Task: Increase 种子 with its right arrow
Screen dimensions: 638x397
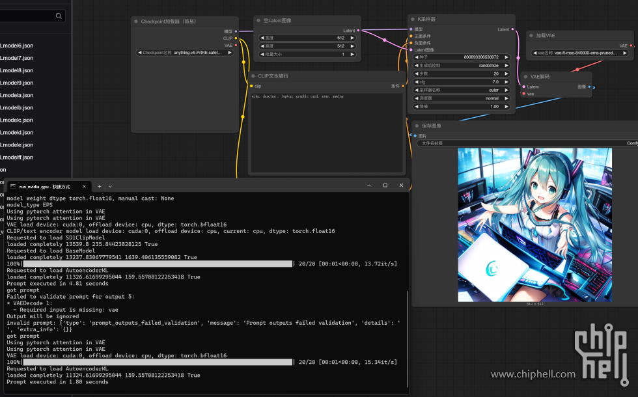Action: (x=506, y=57)
